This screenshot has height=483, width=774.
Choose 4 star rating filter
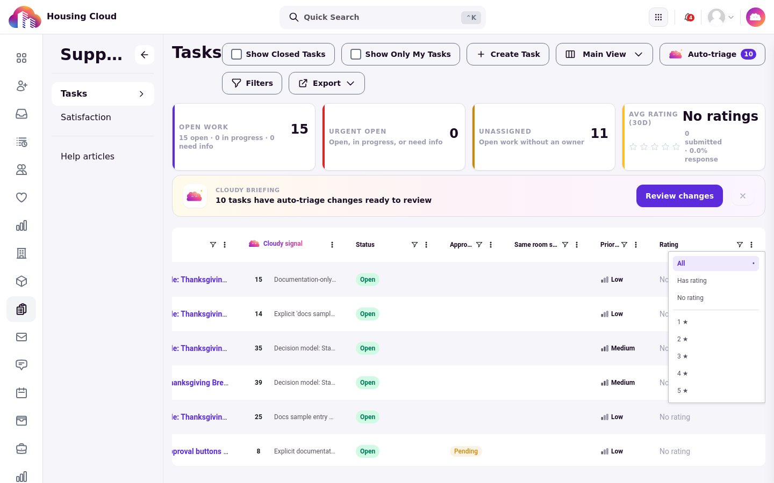(x=716, y=374)
